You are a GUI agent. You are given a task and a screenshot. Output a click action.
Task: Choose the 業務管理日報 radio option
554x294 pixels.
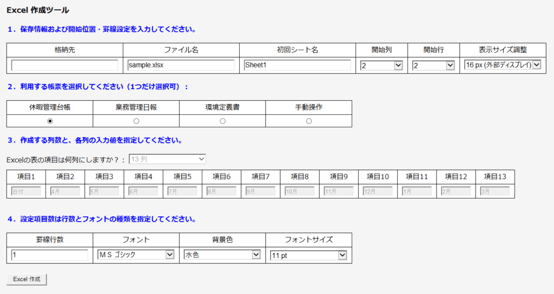point(136,121)
